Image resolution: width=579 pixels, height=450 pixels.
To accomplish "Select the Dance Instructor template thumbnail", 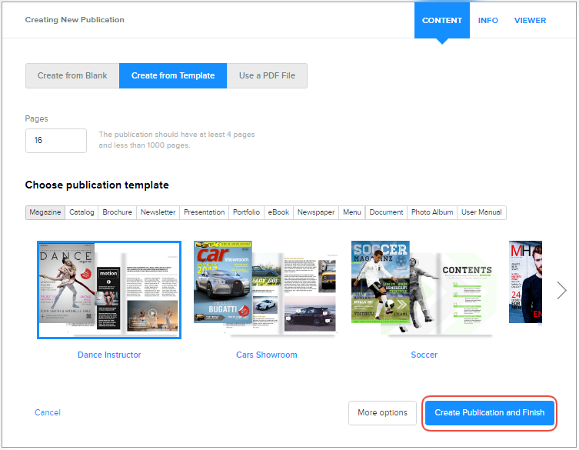I will click(x=109, y=290).
